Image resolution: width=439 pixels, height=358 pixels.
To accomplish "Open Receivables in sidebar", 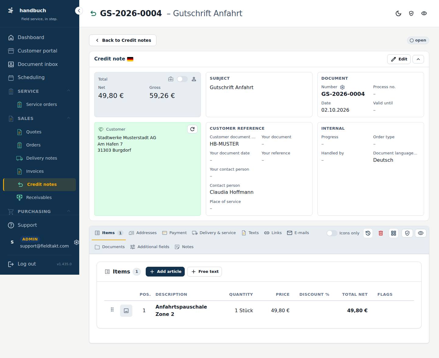I will 40,197.
